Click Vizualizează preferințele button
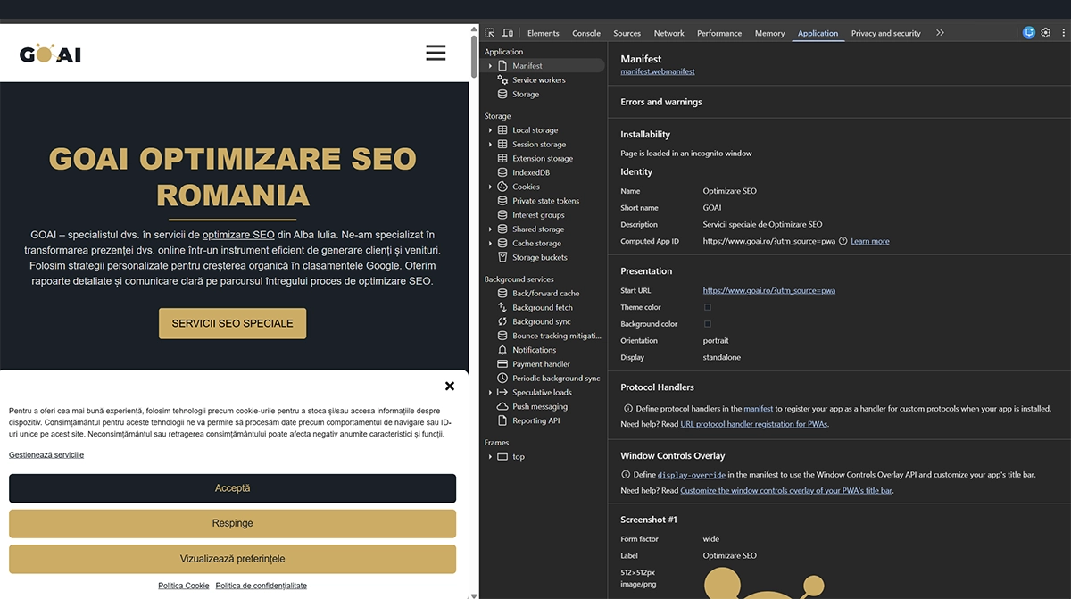Screen dimensions: 1071x599 (232, 559)
